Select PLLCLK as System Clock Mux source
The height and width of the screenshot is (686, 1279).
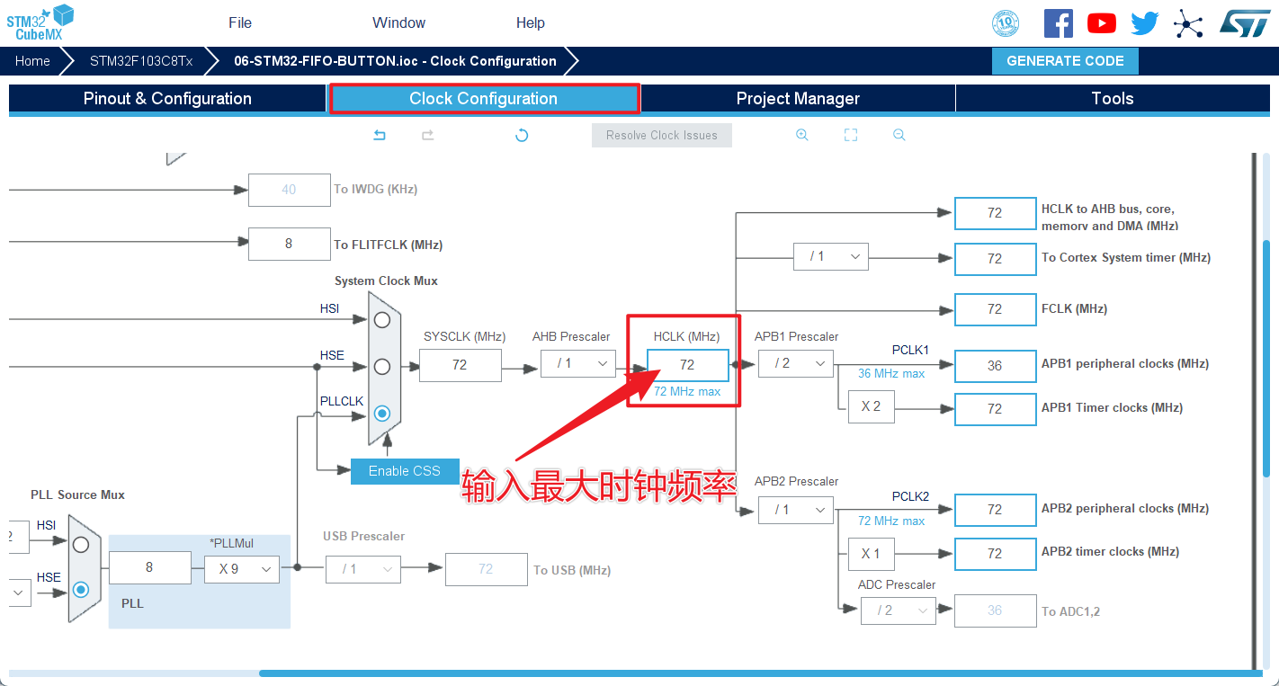pyautogui.click(x=381, y=413)
